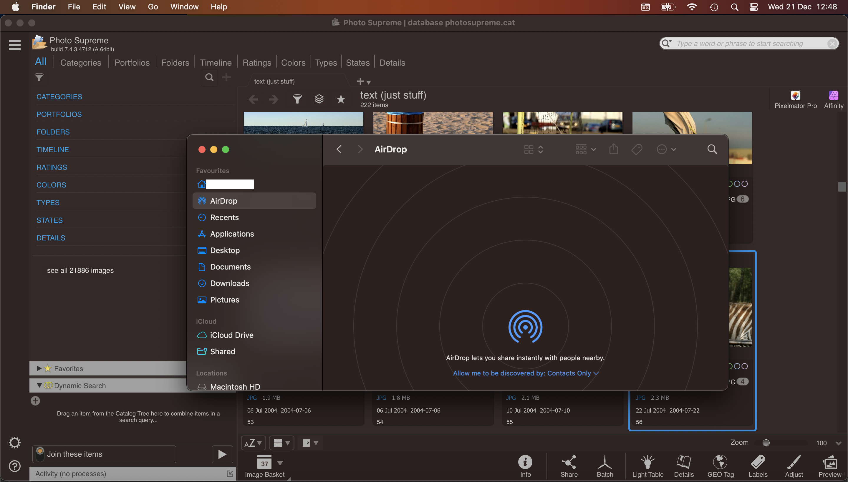Go forward with the collection viewer arrow
Screen dimensions: 848x482
[273, 99]
